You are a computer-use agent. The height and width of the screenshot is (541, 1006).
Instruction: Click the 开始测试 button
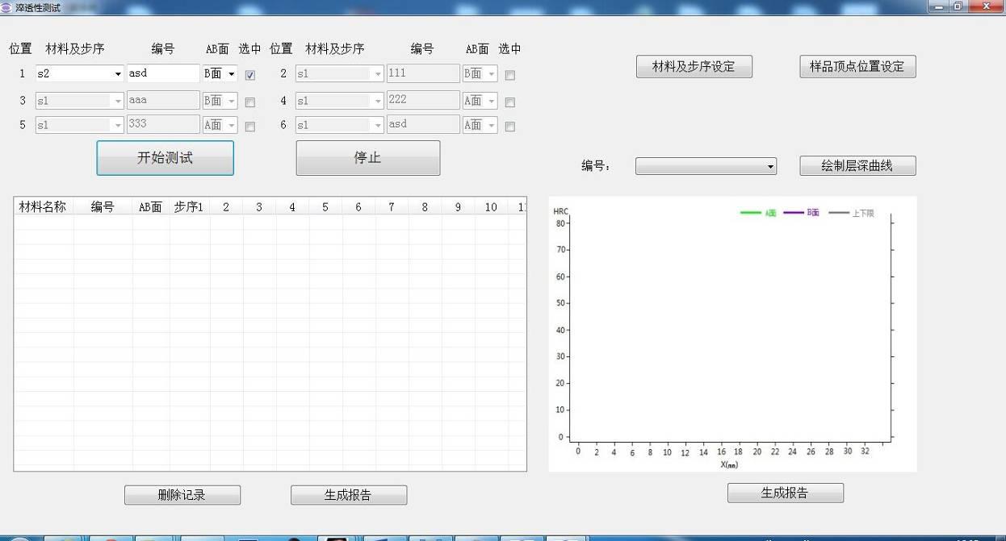[x=165, y=158]
